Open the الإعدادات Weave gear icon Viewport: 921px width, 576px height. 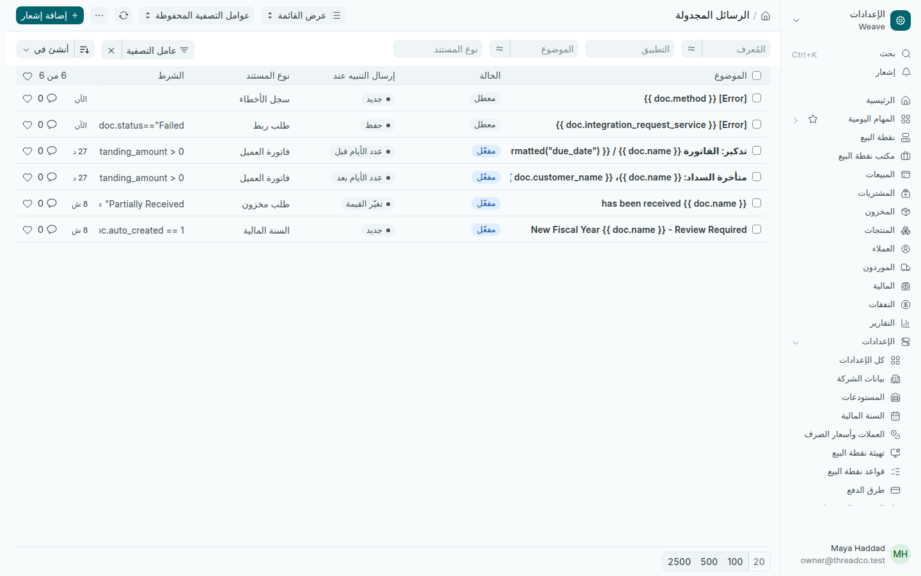coord(901,20)
